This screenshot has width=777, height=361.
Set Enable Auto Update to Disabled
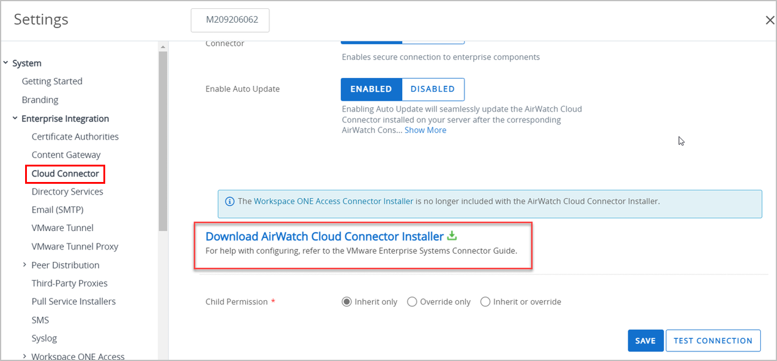coord(433,89)
